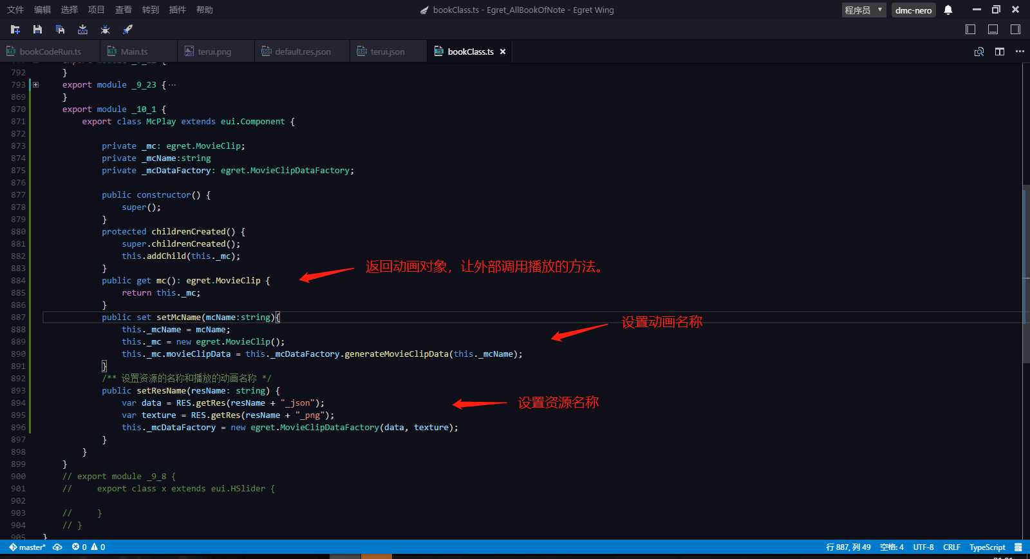This screenshot has height=559, width=1030.
Task: Change indentation via 空格: 4
Action: [892, 547]
